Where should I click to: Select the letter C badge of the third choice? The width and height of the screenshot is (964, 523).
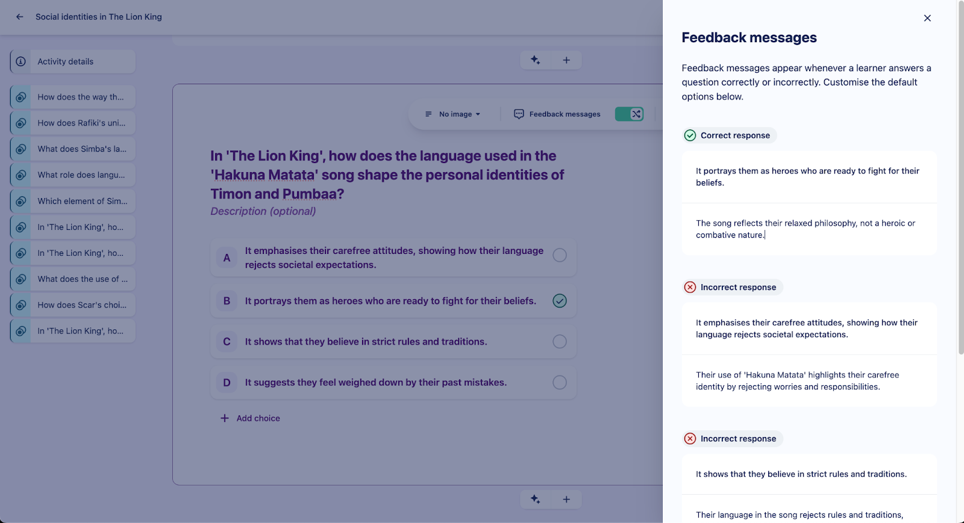click(x=227, y=341)
